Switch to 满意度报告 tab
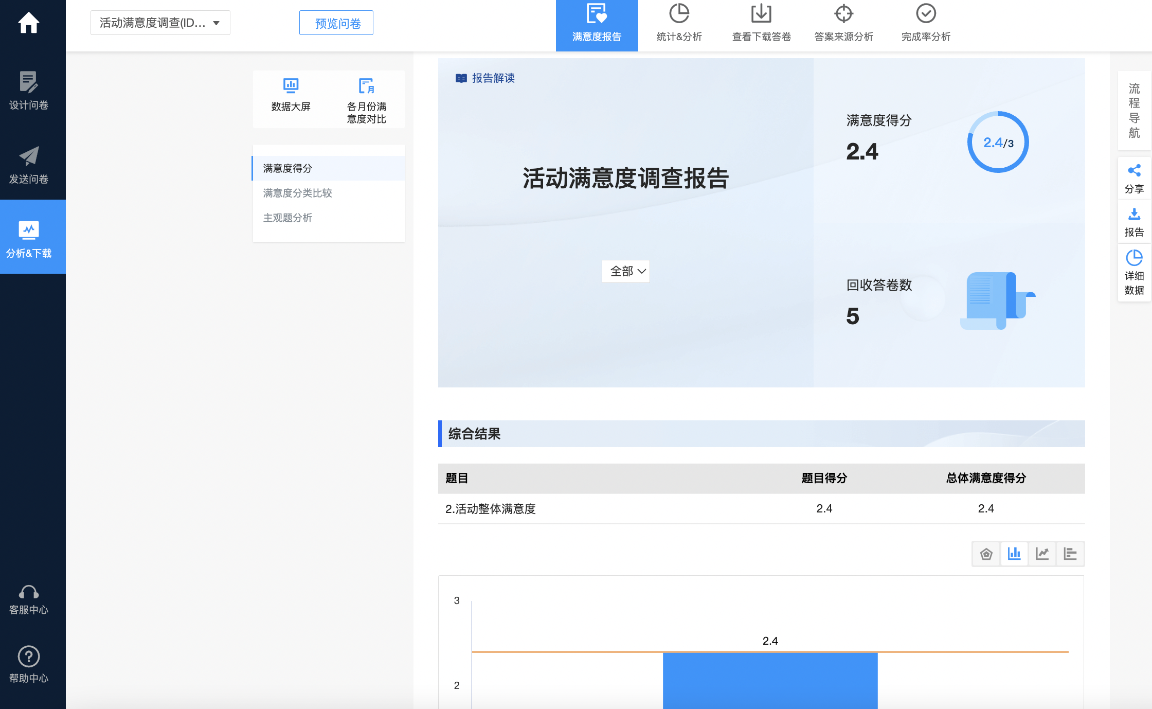 [597, 26]
